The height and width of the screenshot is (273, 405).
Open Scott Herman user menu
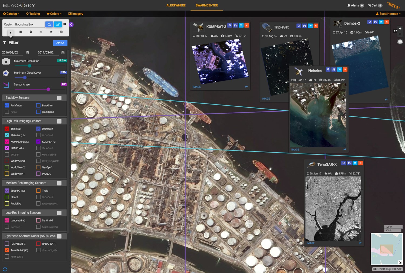point(388,14)
